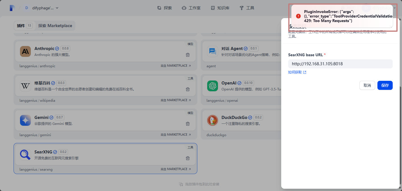
Task: Select the Anthropic plugin title
Action: (44, 49)
